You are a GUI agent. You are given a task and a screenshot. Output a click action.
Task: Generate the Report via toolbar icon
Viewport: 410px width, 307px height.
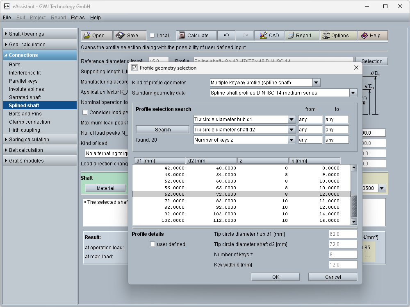pos(290,36)
